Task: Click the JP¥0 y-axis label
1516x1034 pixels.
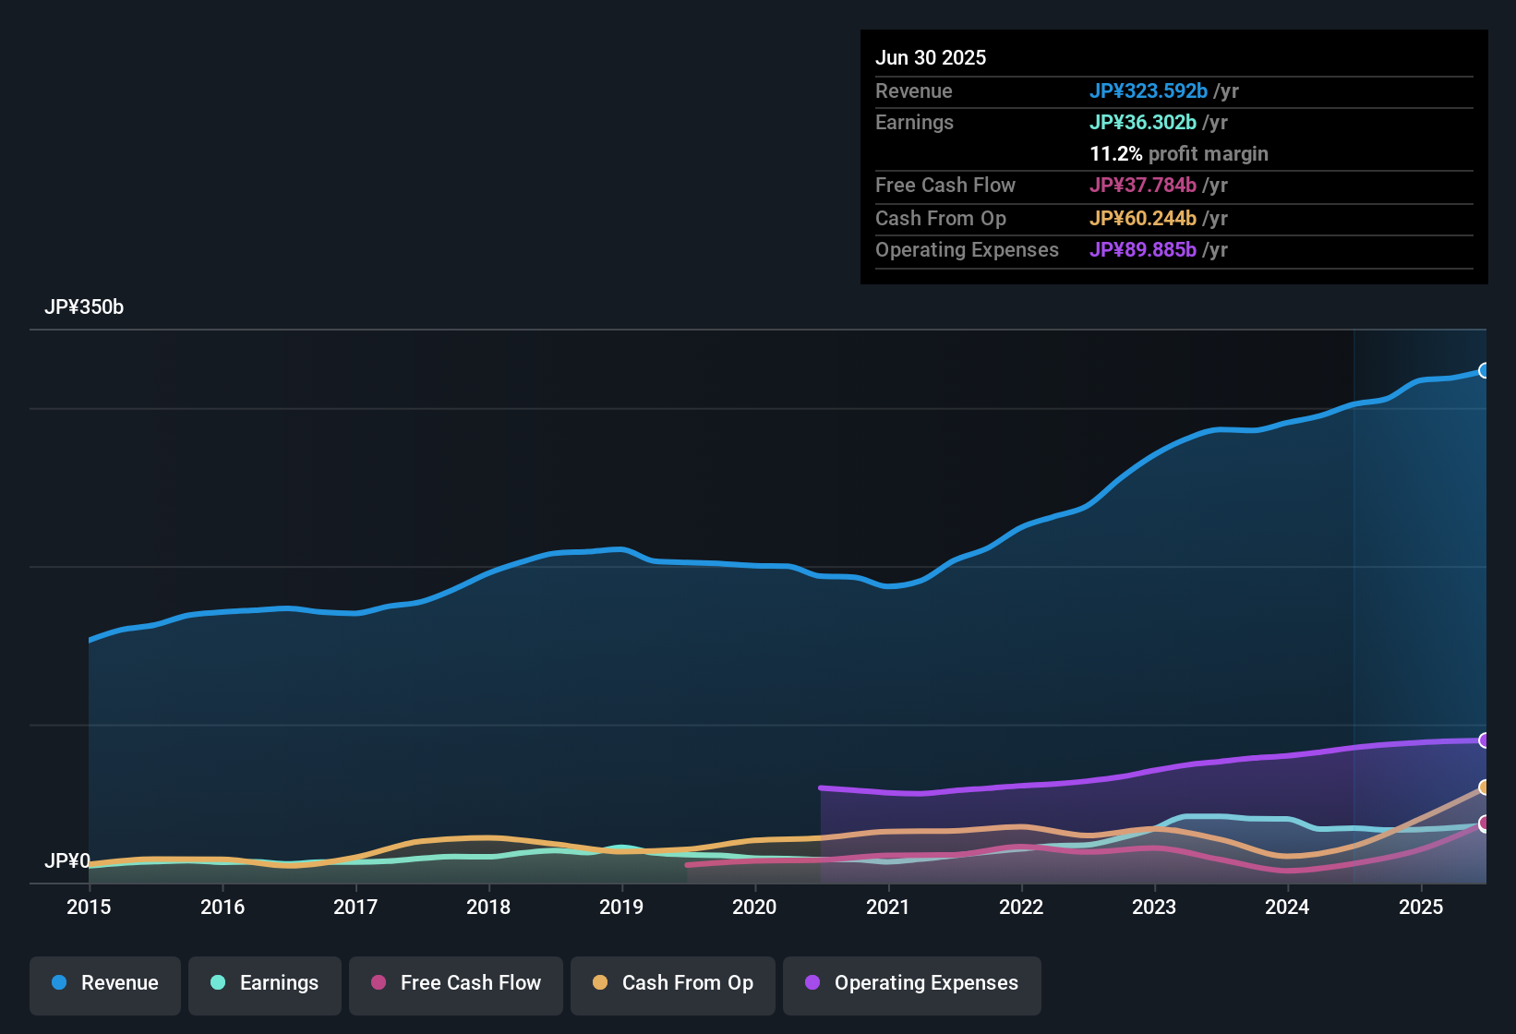Action: pos(67,861)
